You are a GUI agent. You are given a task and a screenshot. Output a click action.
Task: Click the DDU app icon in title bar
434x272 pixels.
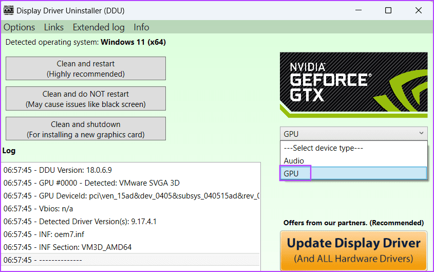click(8, 10)
